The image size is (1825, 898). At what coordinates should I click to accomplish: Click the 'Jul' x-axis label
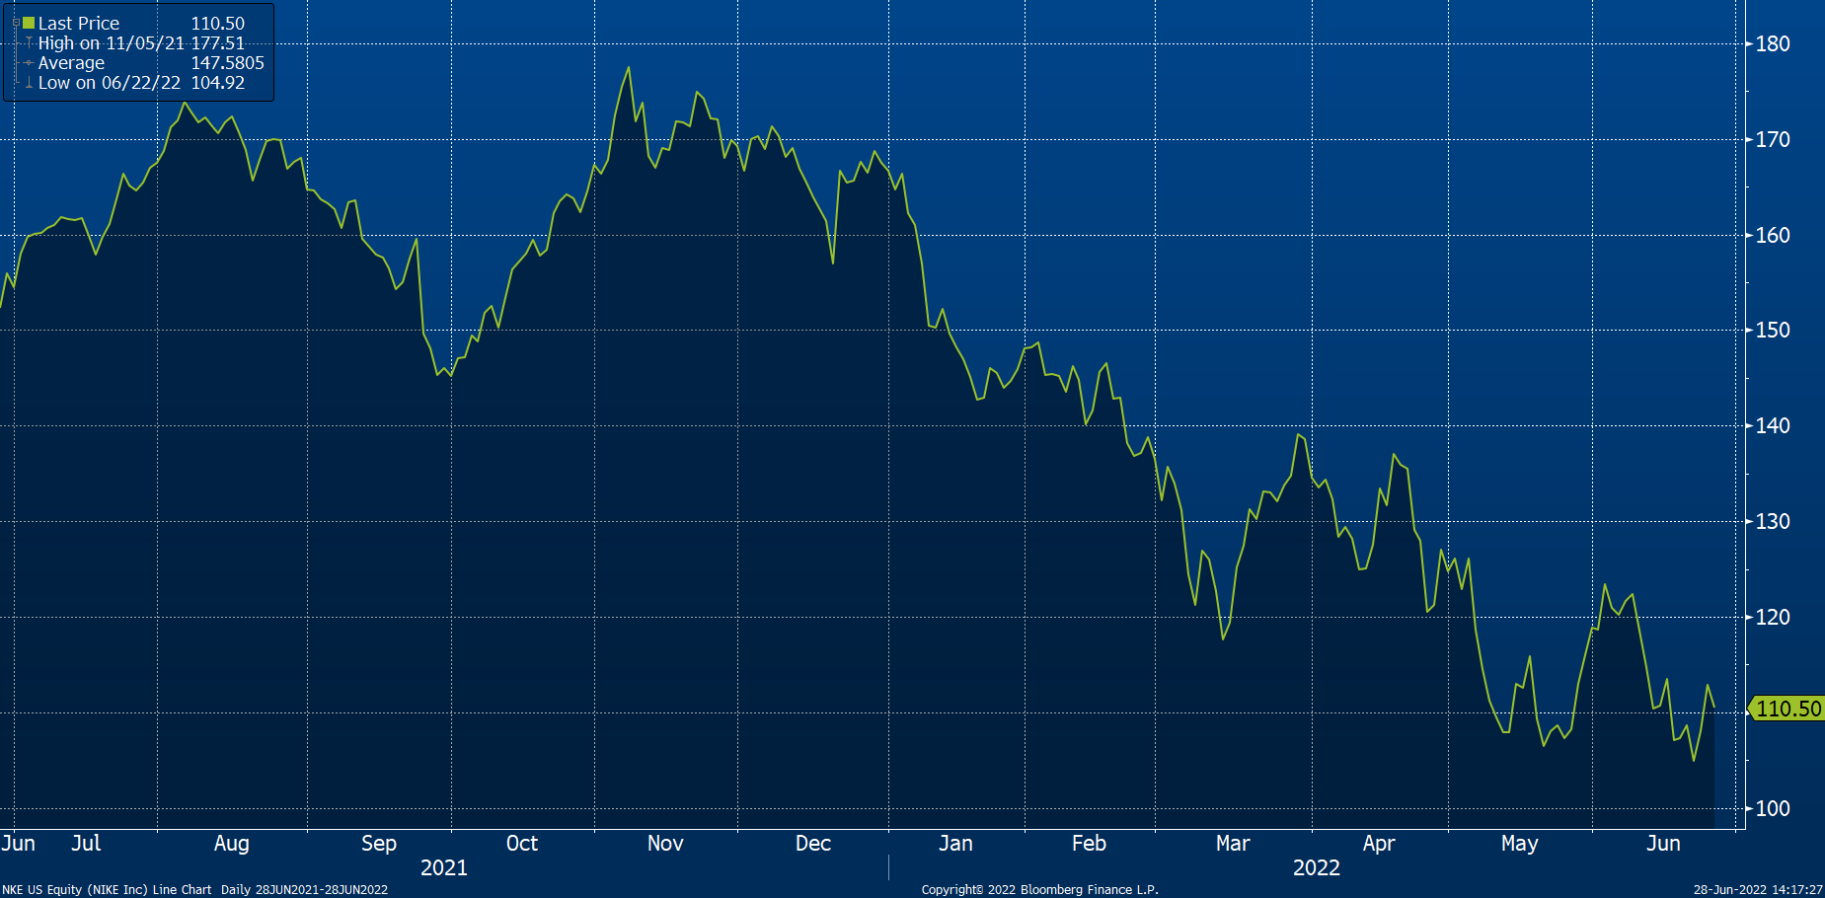[x=86, y=843]
